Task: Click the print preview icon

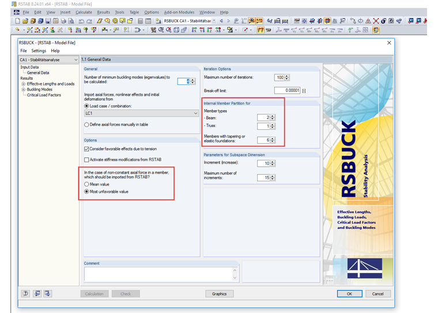Action: pyautogui.click(x=71, y=21)
